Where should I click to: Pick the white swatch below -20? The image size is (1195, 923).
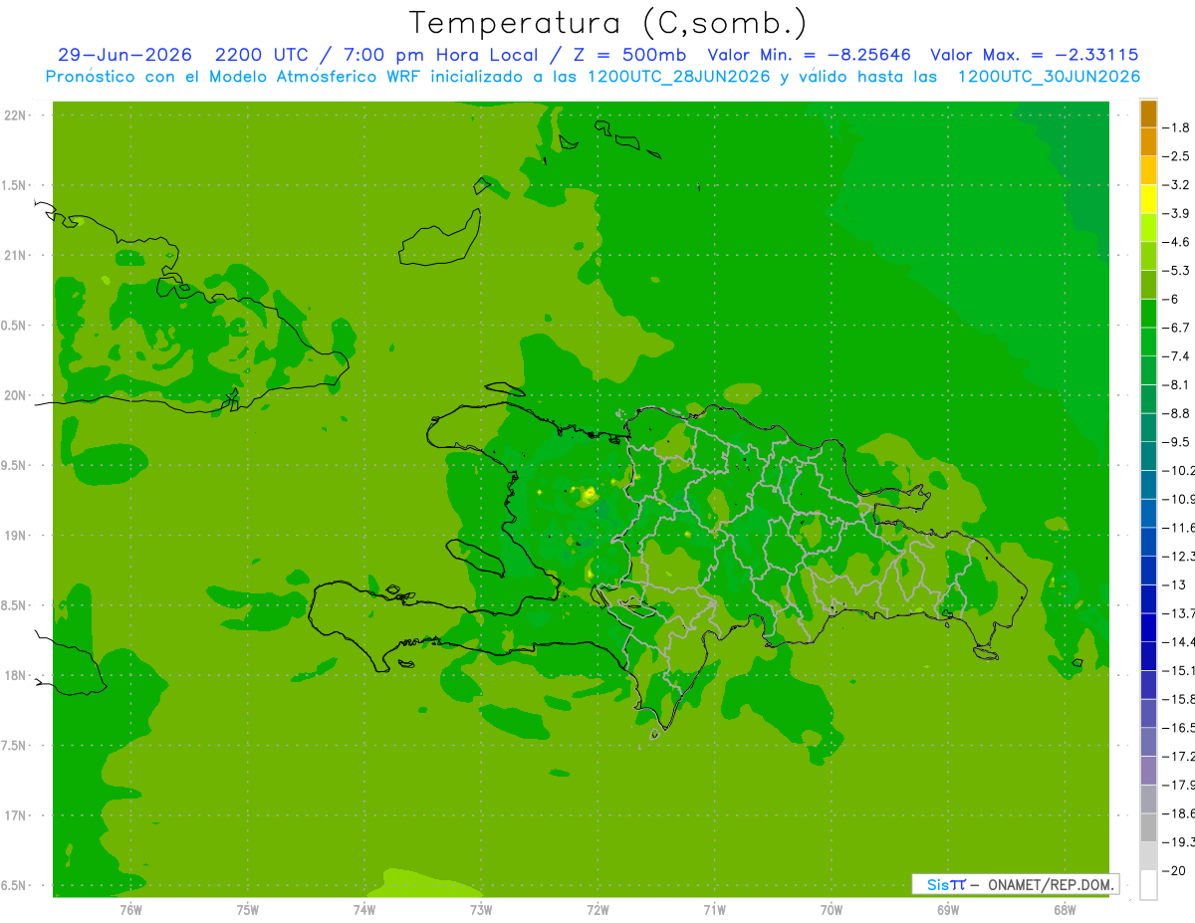pos(1148,884)
